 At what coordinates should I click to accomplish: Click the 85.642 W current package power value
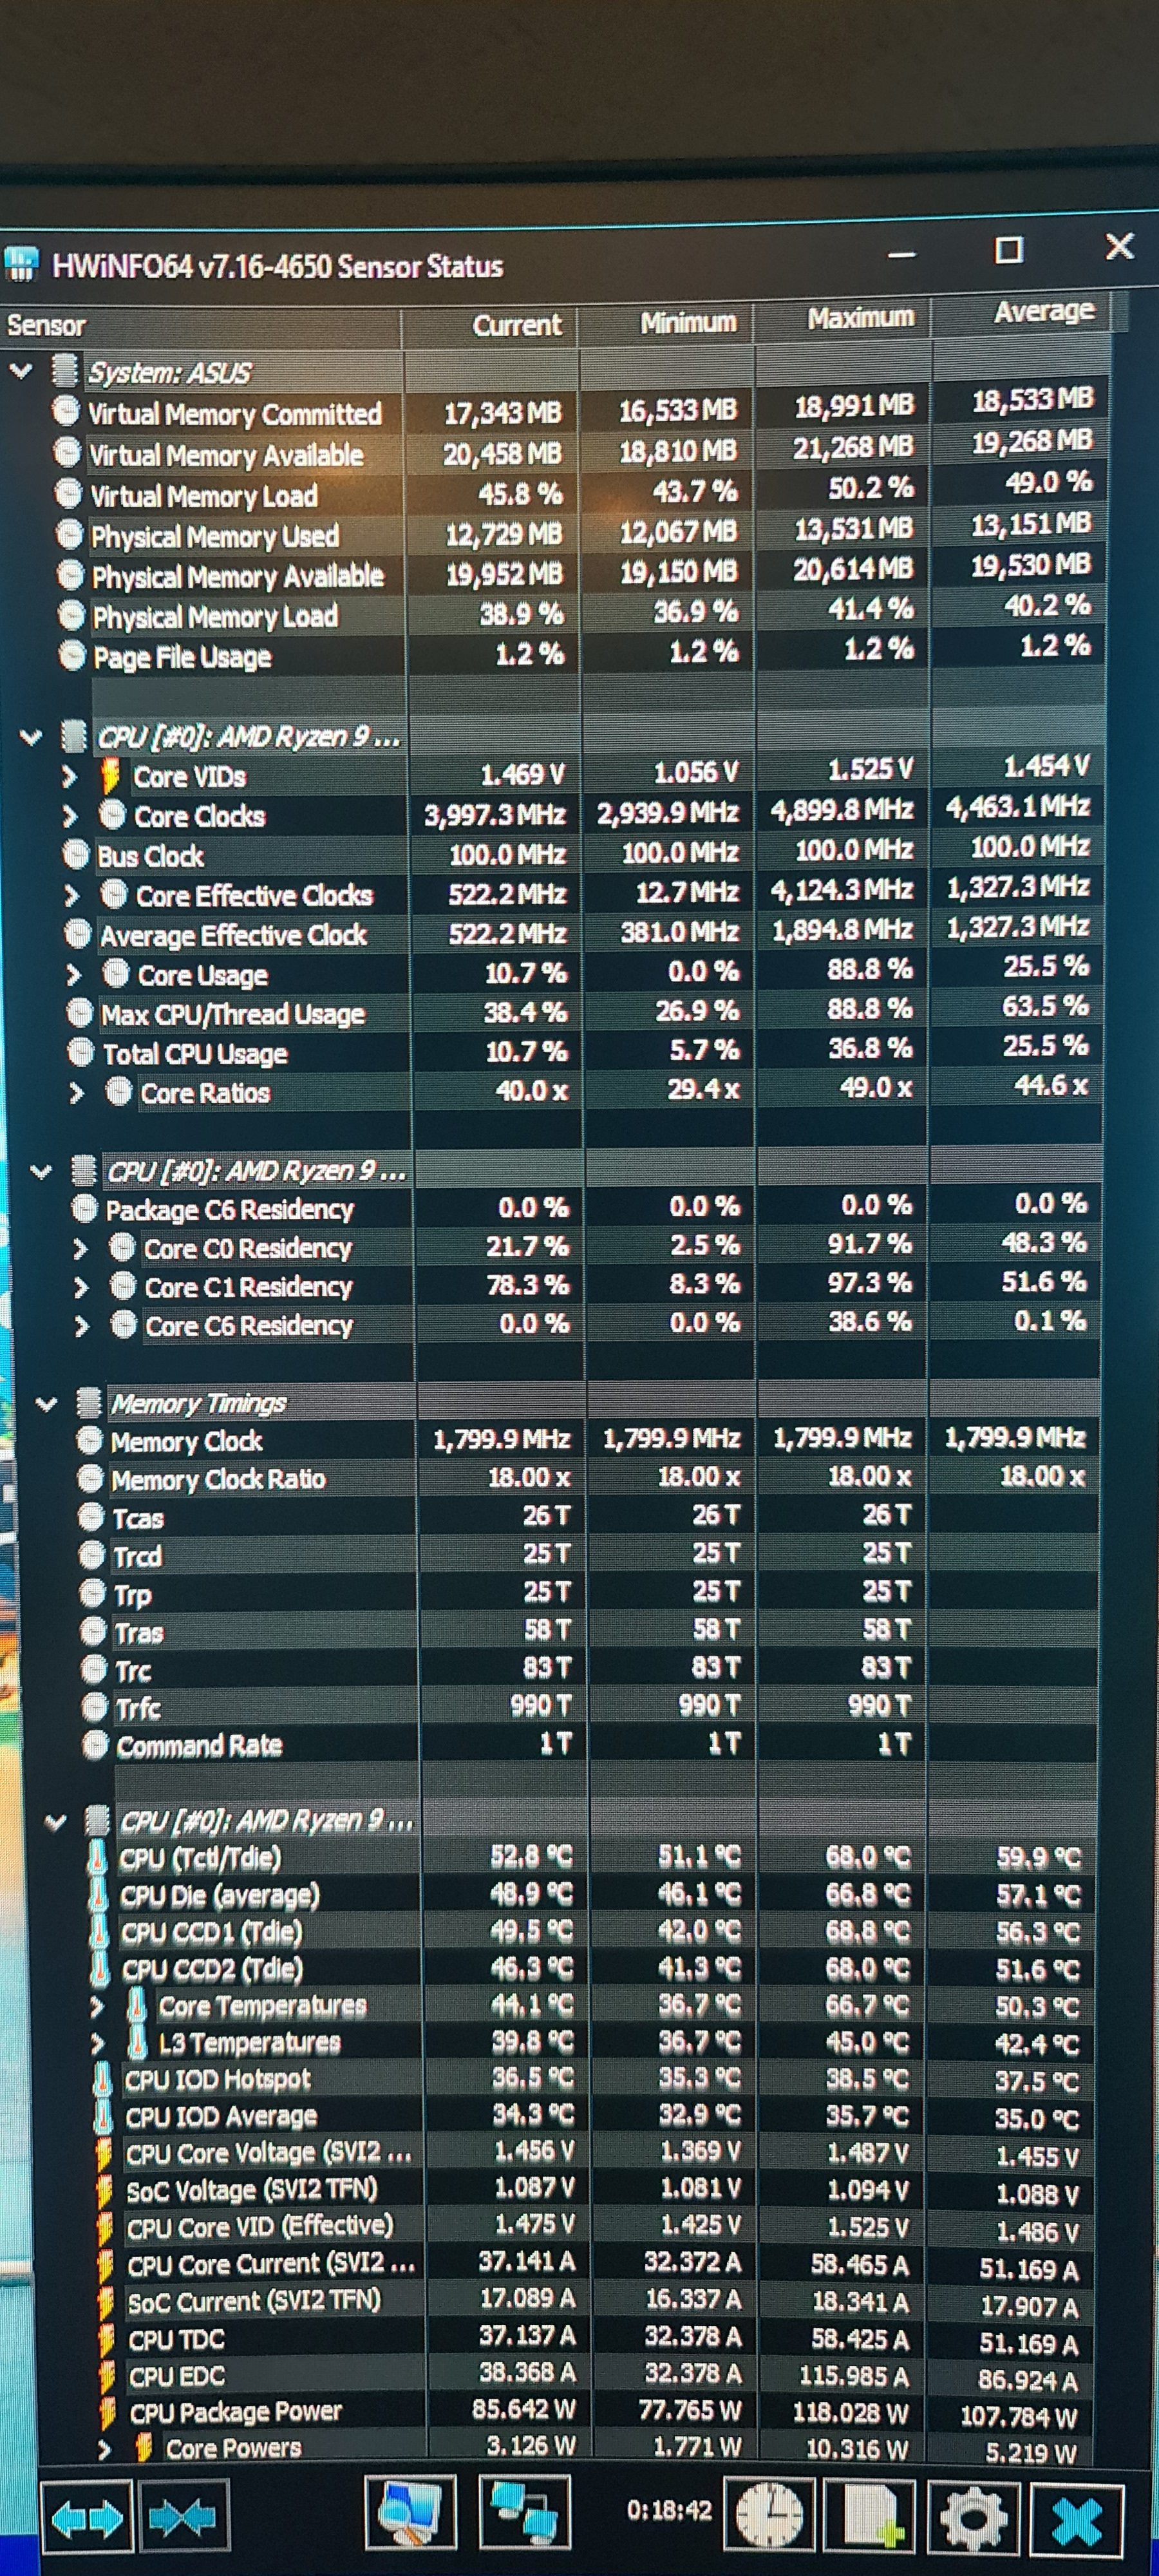point(523,2409)
